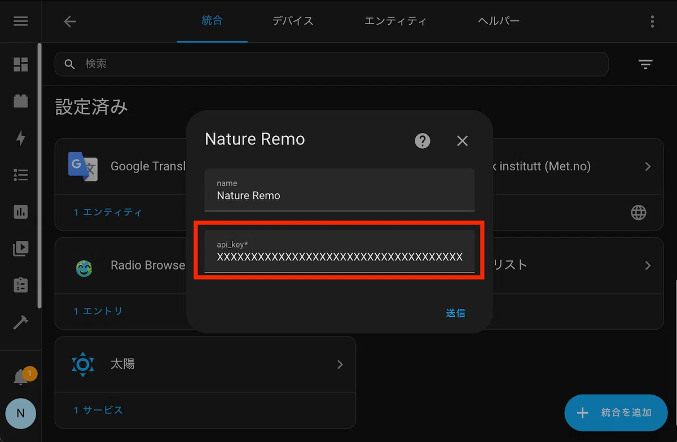Click the Nature Remo dialog title
This screenshot has height=442, width=677.
coord(255,139)
